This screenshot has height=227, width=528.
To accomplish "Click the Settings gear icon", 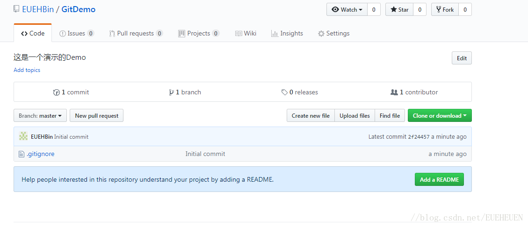I will point(321,34).
